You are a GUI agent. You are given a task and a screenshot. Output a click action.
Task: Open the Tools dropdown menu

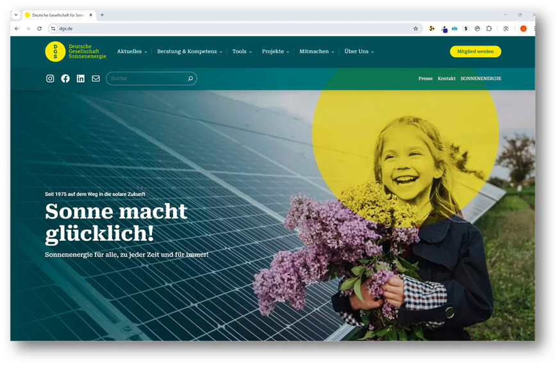[242, 52]
